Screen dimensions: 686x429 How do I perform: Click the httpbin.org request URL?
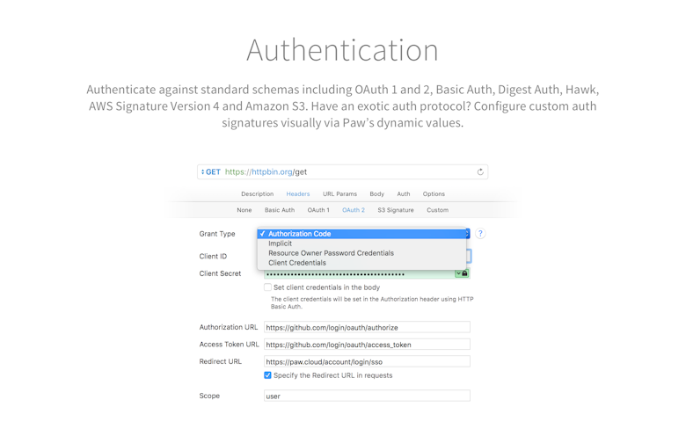[x=266, y=171]
